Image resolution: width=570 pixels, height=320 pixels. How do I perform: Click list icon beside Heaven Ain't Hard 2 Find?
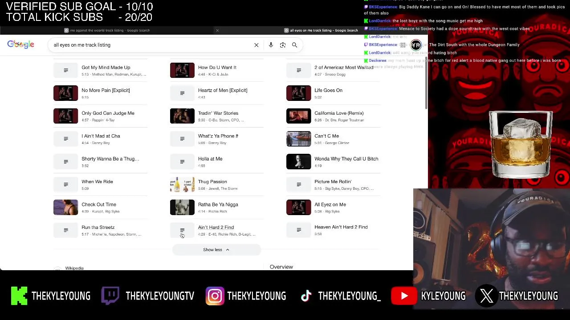[x=299, y=230]
